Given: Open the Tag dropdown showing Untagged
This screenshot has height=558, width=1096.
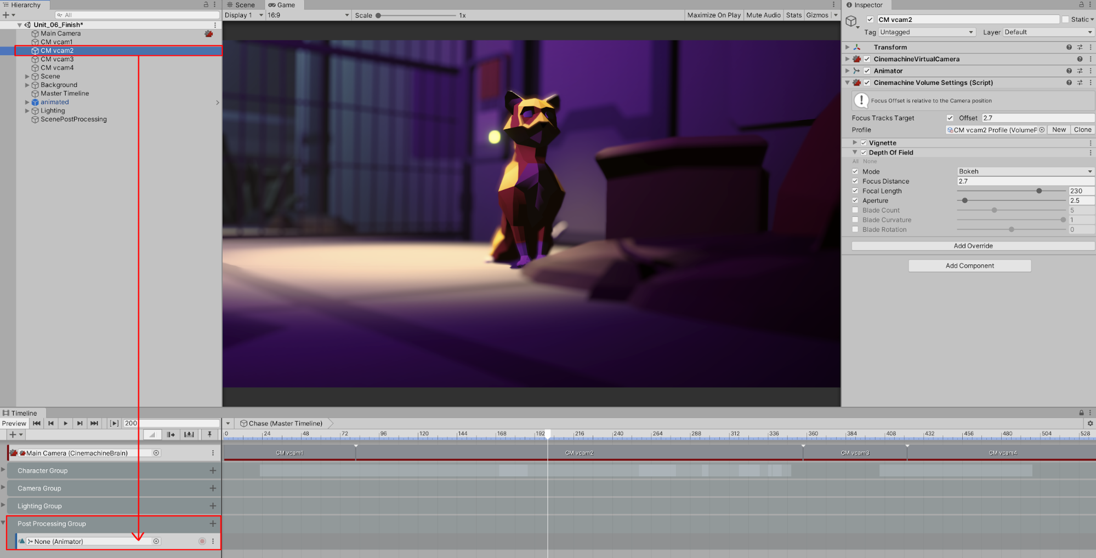Looking at the screenshot, I should pyautogui.click(x=927, y=32).
